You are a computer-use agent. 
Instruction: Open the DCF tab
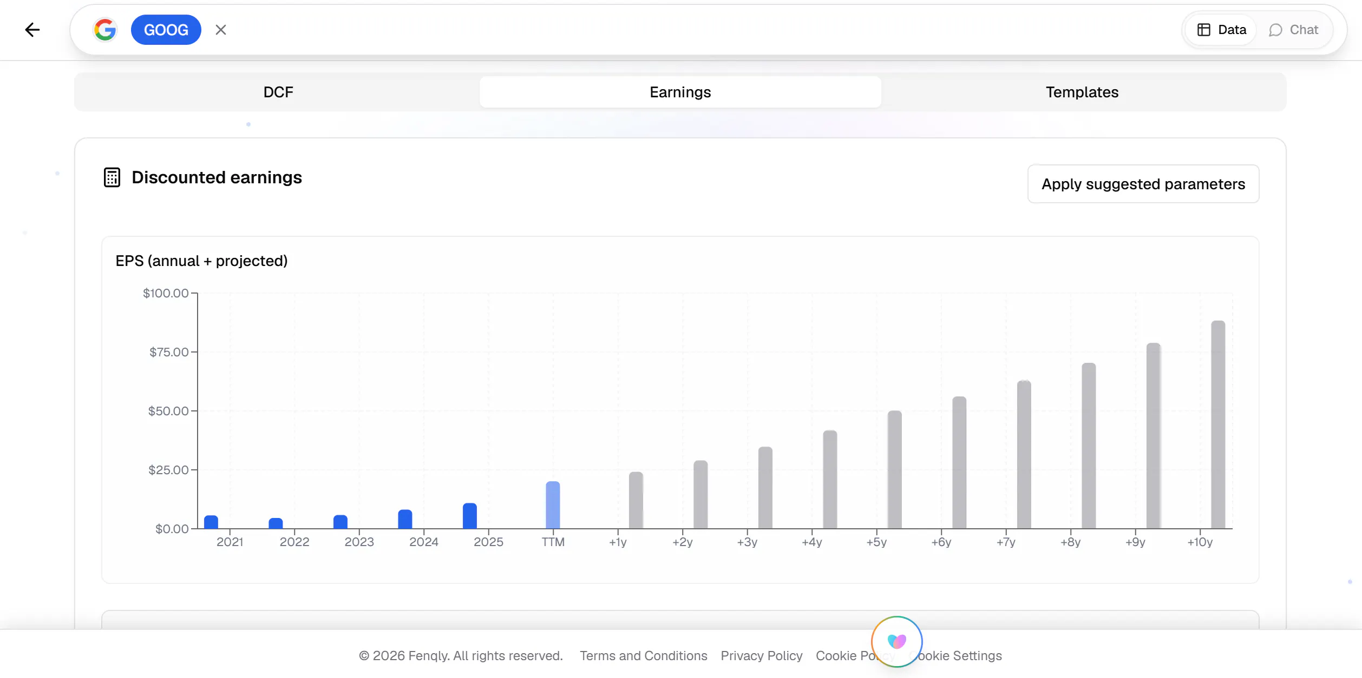[278, 92]
